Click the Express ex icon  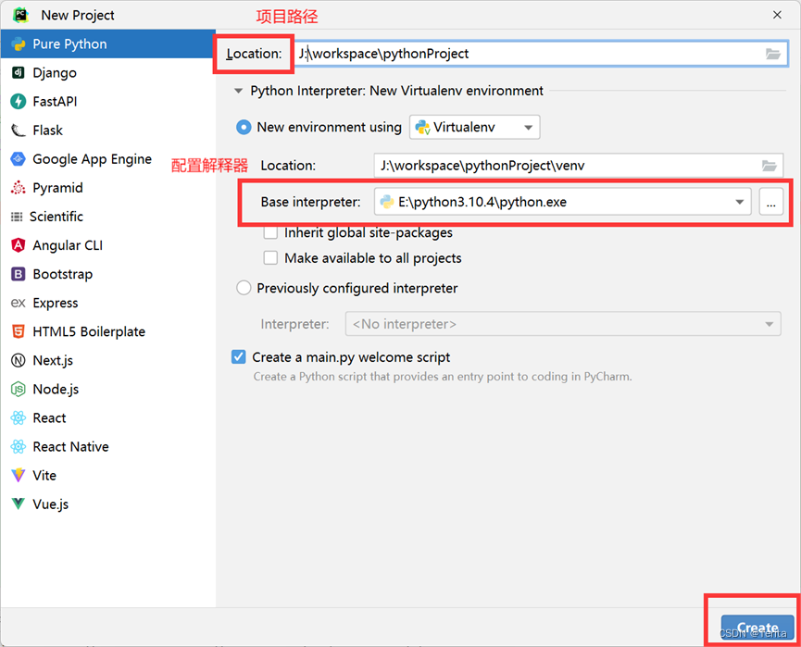19,303
